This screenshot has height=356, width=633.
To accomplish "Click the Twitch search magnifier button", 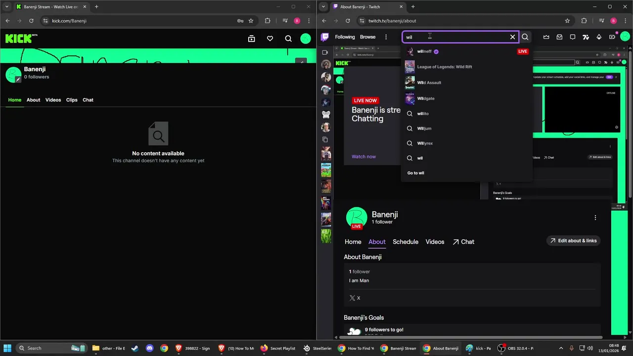I will (x=525, y=37).
